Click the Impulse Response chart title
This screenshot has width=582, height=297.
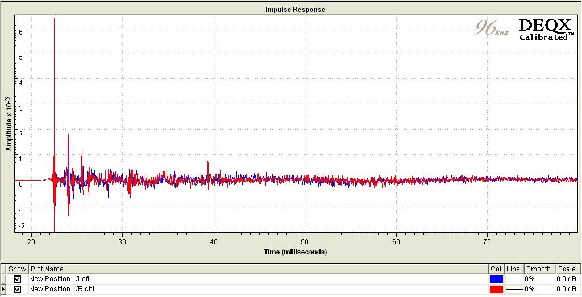295,10
